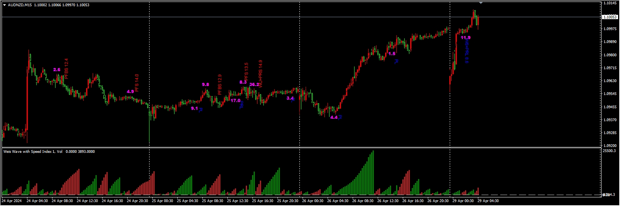
Task: Select the blue PL label beside 4.4
Action: [x=340, y=117]
